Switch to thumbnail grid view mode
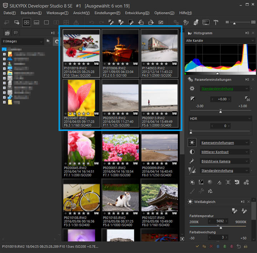257x253 pixels. click(x=26, y=22)
